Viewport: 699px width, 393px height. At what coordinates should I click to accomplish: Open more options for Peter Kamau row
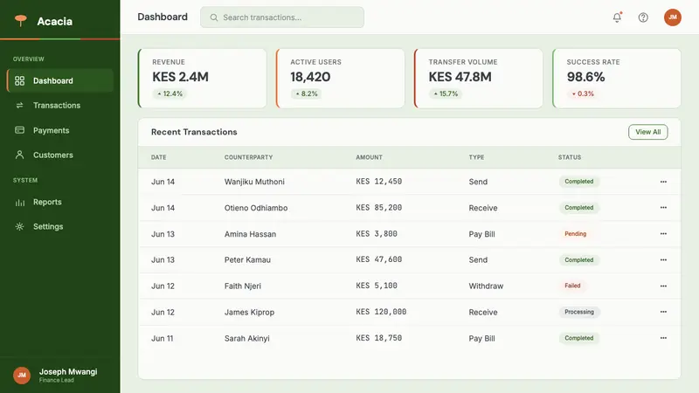tap(663, 259)
